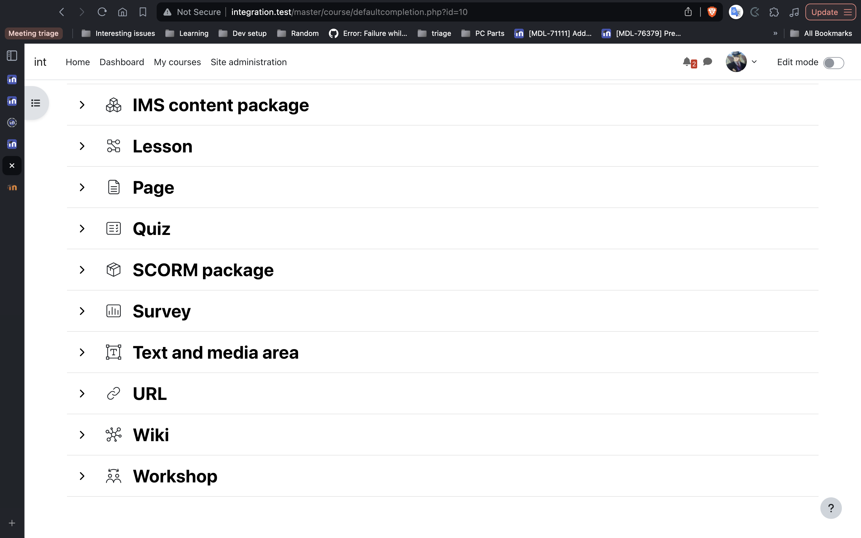Viewport: 861px width, 538px height.
Task: Click the Brave Shields lion icon
Action: point(712,12)
